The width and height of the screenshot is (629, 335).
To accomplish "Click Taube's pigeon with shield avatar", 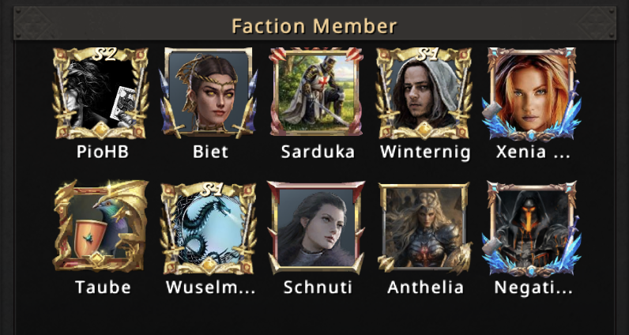I will 100,227.
